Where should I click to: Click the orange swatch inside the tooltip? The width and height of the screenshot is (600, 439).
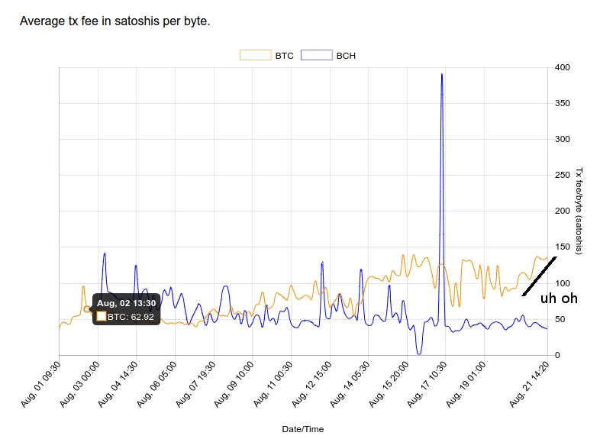point(102,317)
